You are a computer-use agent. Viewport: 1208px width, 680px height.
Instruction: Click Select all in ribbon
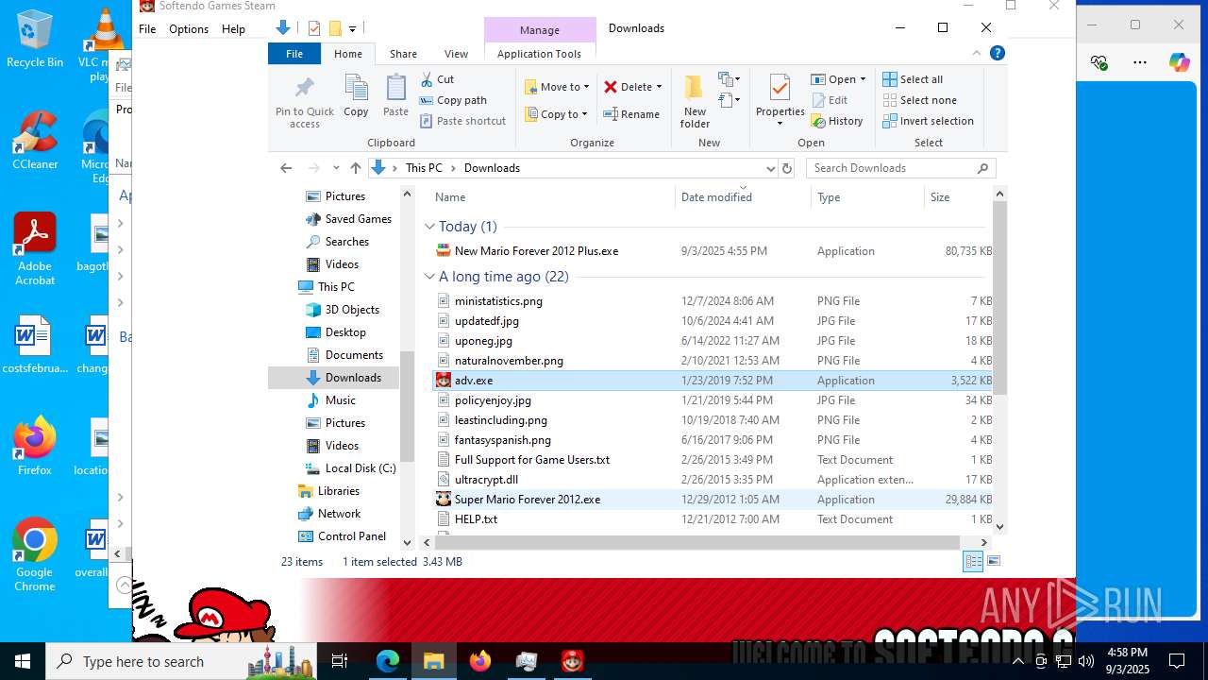point(913,79)
